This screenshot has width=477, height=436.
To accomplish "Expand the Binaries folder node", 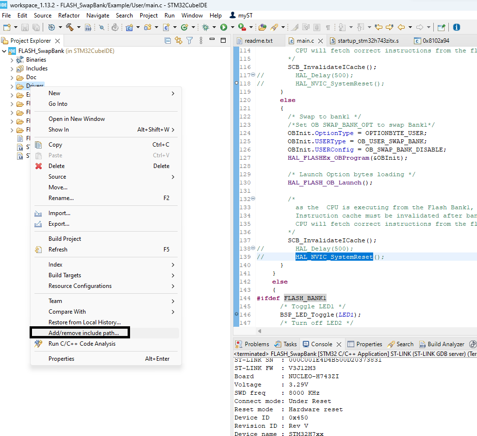I will pyautogui.click(x=12, y=60).
